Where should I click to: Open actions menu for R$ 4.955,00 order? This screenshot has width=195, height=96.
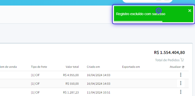(181, 75)
